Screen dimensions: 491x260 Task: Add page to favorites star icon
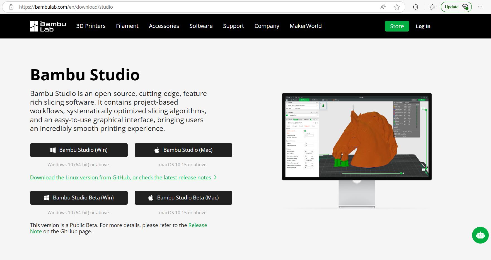[397, 7]
